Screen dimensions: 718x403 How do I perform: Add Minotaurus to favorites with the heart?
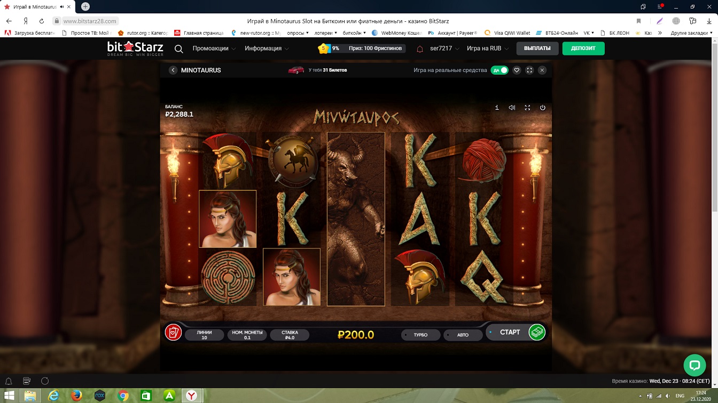517,70
